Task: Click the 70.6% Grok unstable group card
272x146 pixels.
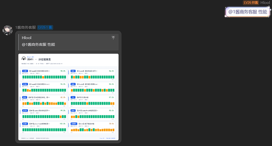Action: 92,127
